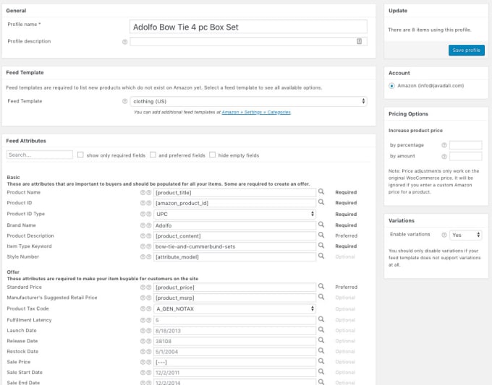Click the Save profile button
This screenshot has height=385, width=492.
466,51
